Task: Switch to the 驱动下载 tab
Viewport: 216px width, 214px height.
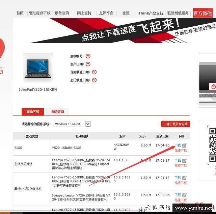Action: pyautogui.click(x=33, y=112)
